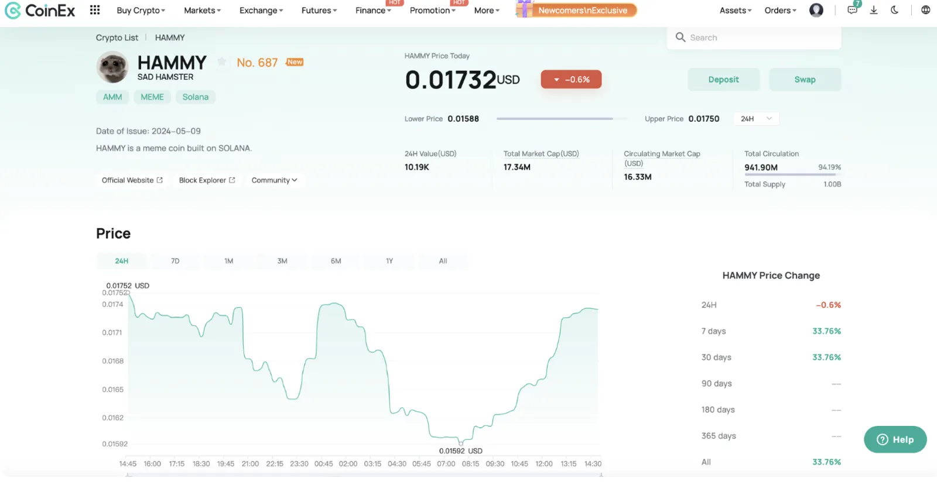937x485 pixels.
Task: Click the No. 687 rank text
Action: (257, 63)
